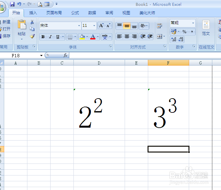Toggle underline formatting
221x190 pixels.
pyautogui.click(x=58, y=37)
